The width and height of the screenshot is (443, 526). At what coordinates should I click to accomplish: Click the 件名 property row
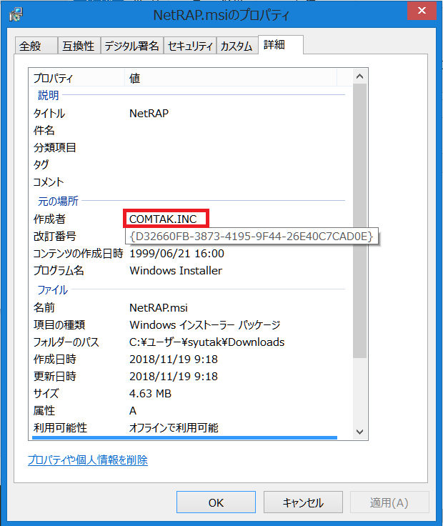(x=191, y=130)
